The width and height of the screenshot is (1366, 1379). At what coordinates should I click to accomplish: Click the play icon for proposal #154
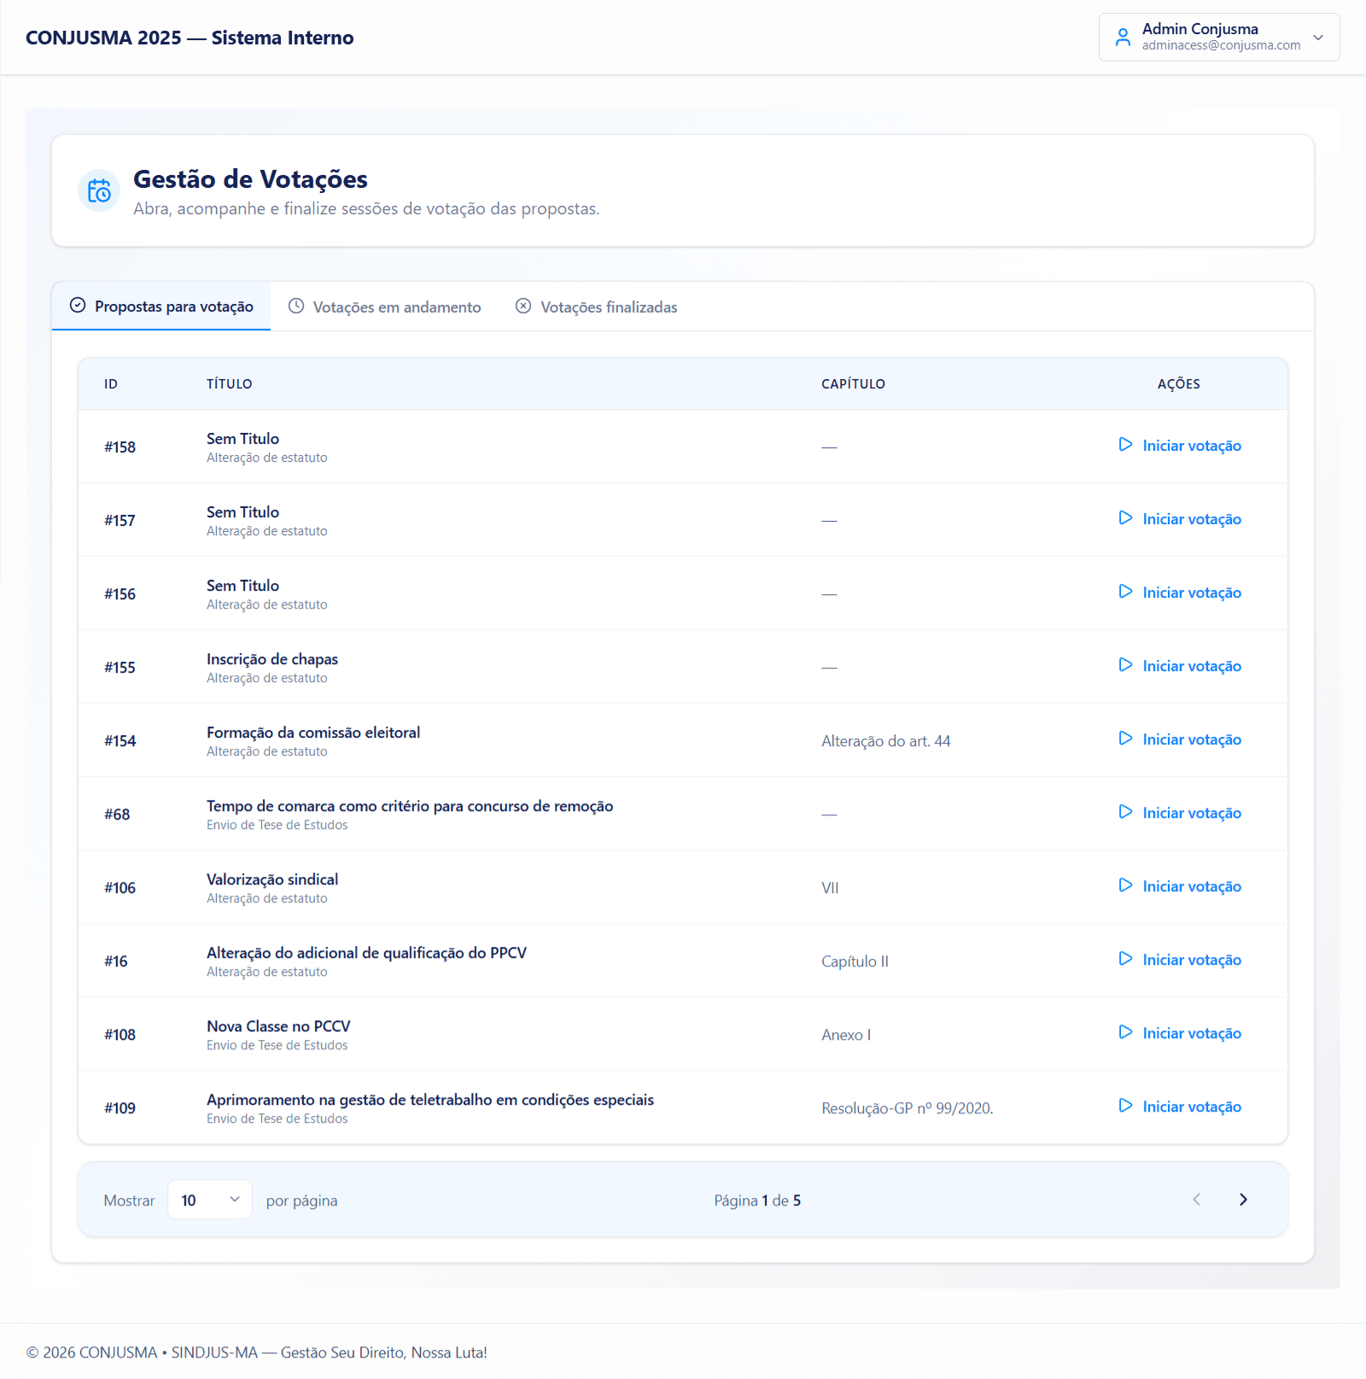tap(1125, 739)
